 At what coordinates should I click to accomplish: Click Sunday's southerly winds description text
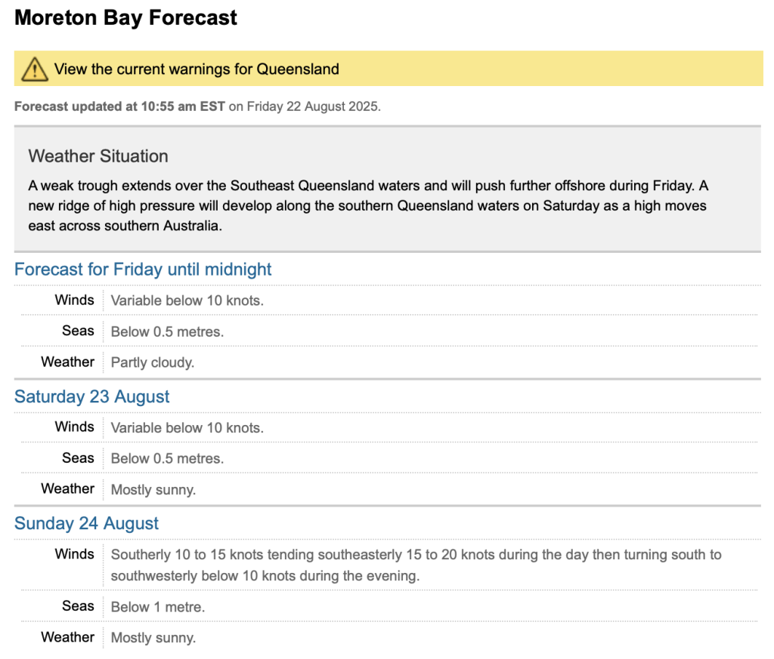(416, 565)
